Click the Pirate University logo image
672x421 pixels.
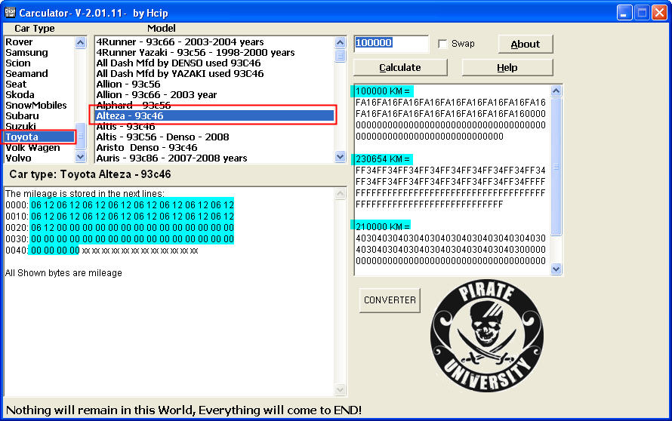(x=486, y=336)
